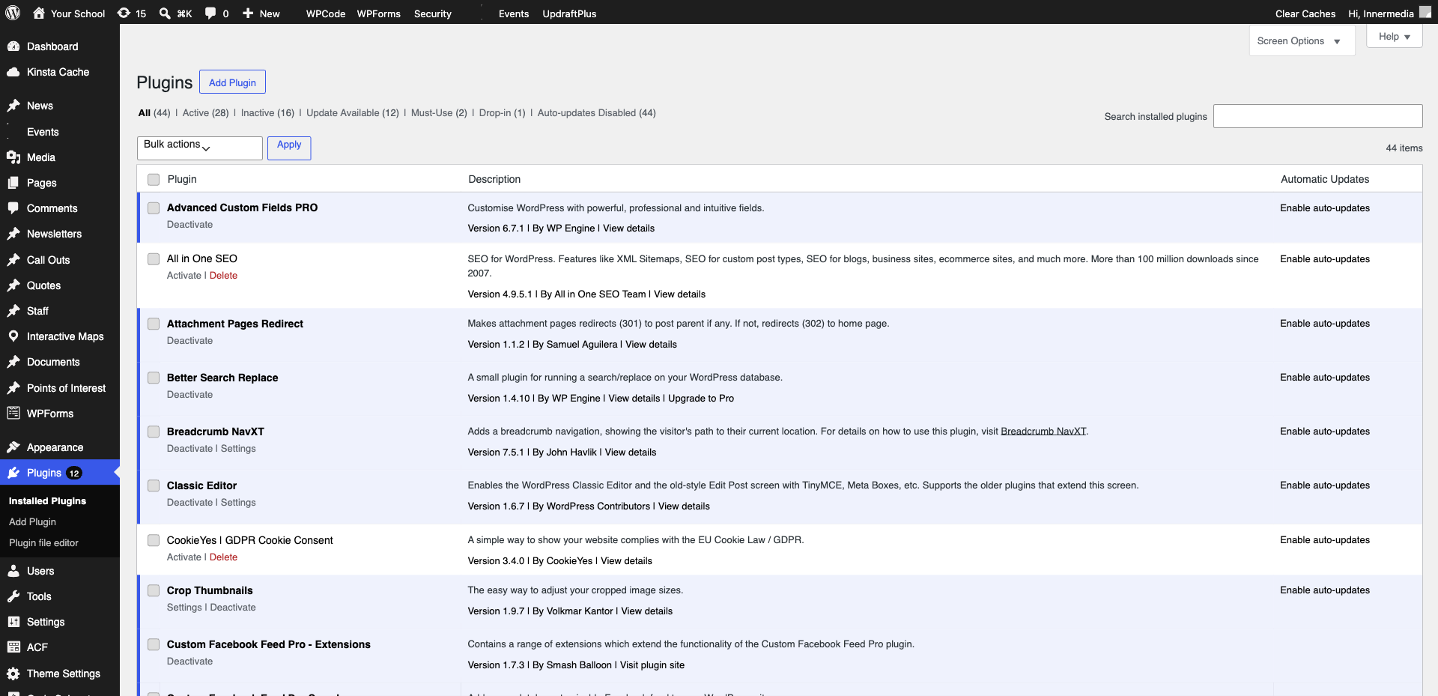Check the Crop Thumbnails checkbox
Screen dimensions: 1438x696
click(x=154, y=590)
